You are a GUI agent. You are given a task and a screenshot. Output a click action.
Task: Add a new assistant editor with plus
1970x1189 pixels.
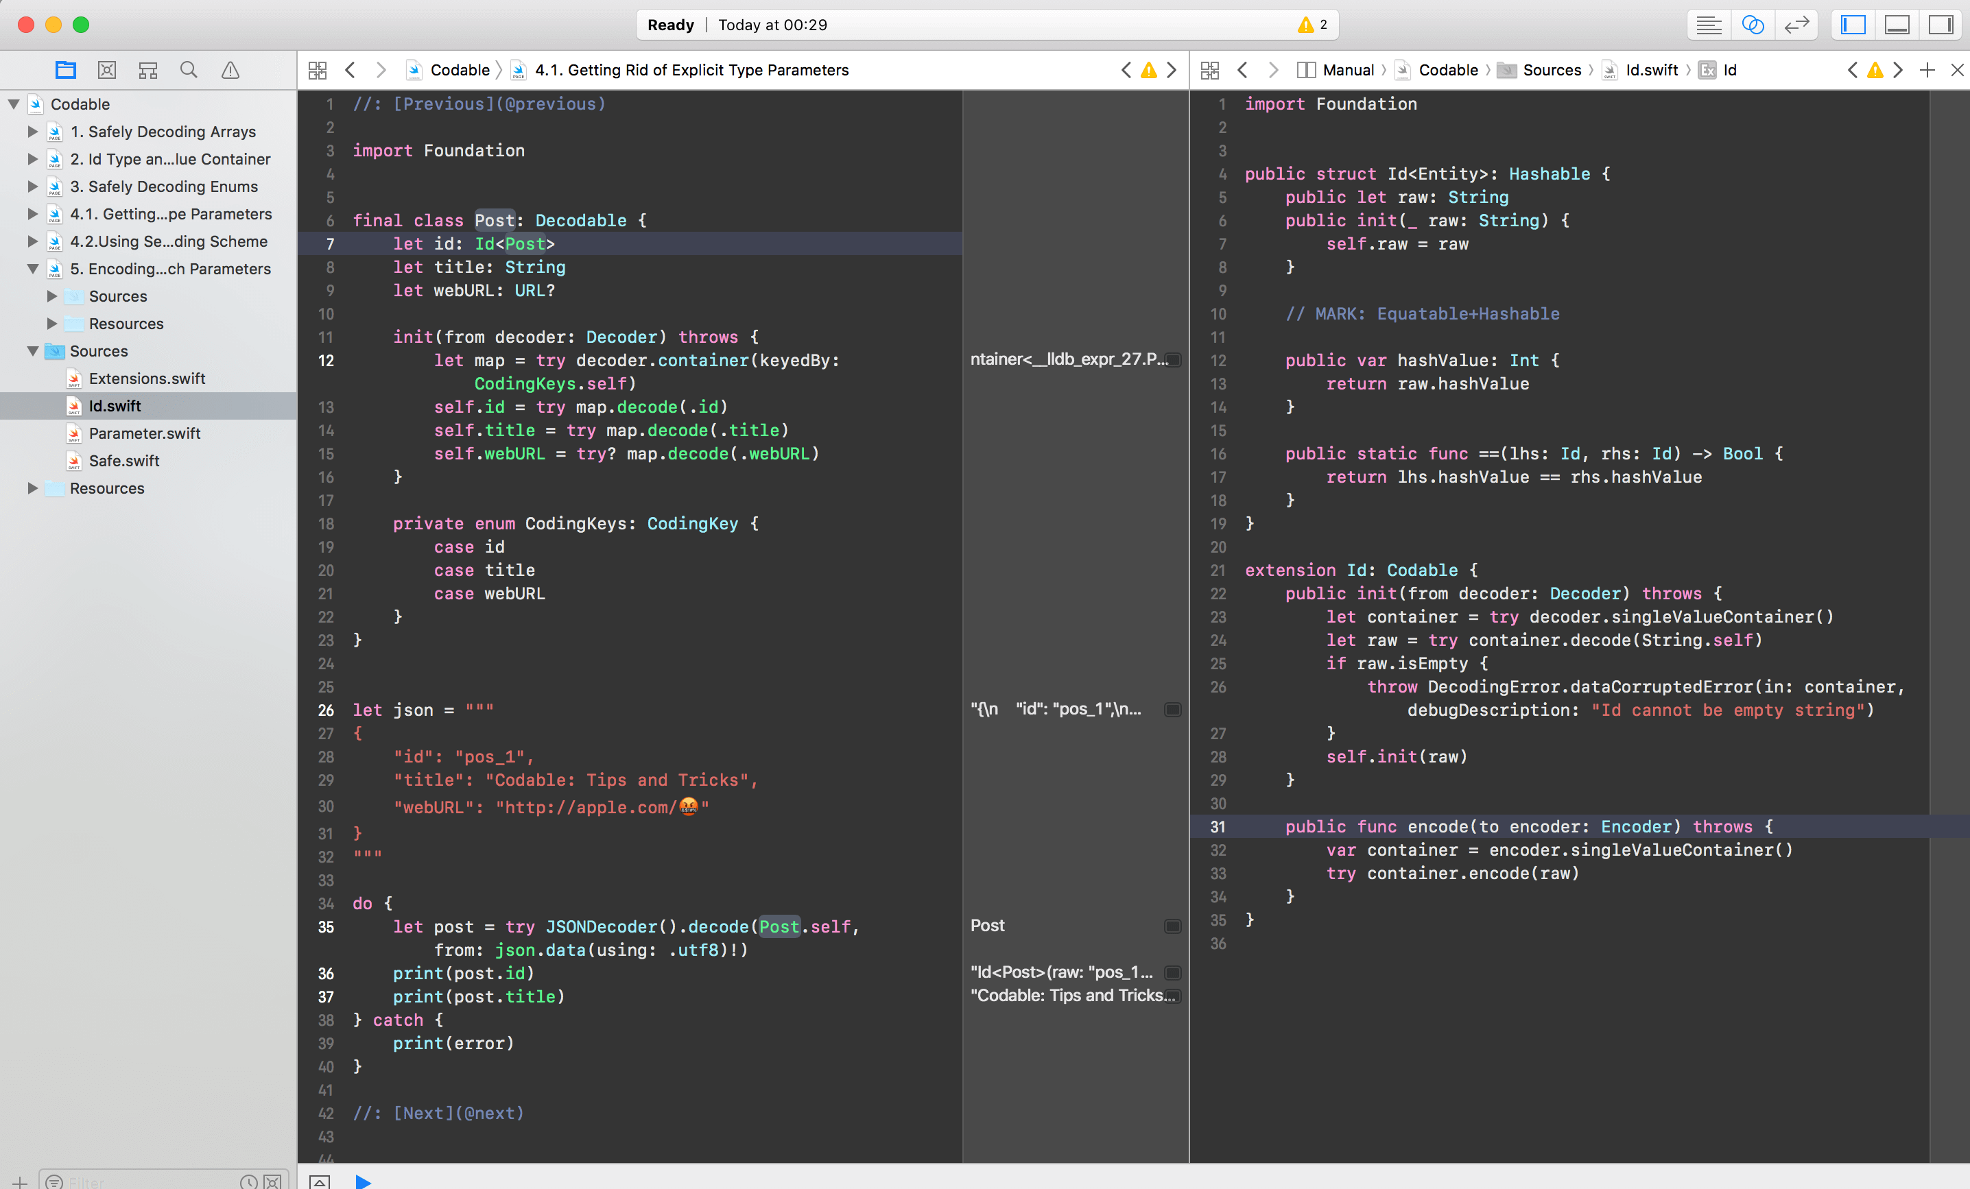(x=1927, y=71)
